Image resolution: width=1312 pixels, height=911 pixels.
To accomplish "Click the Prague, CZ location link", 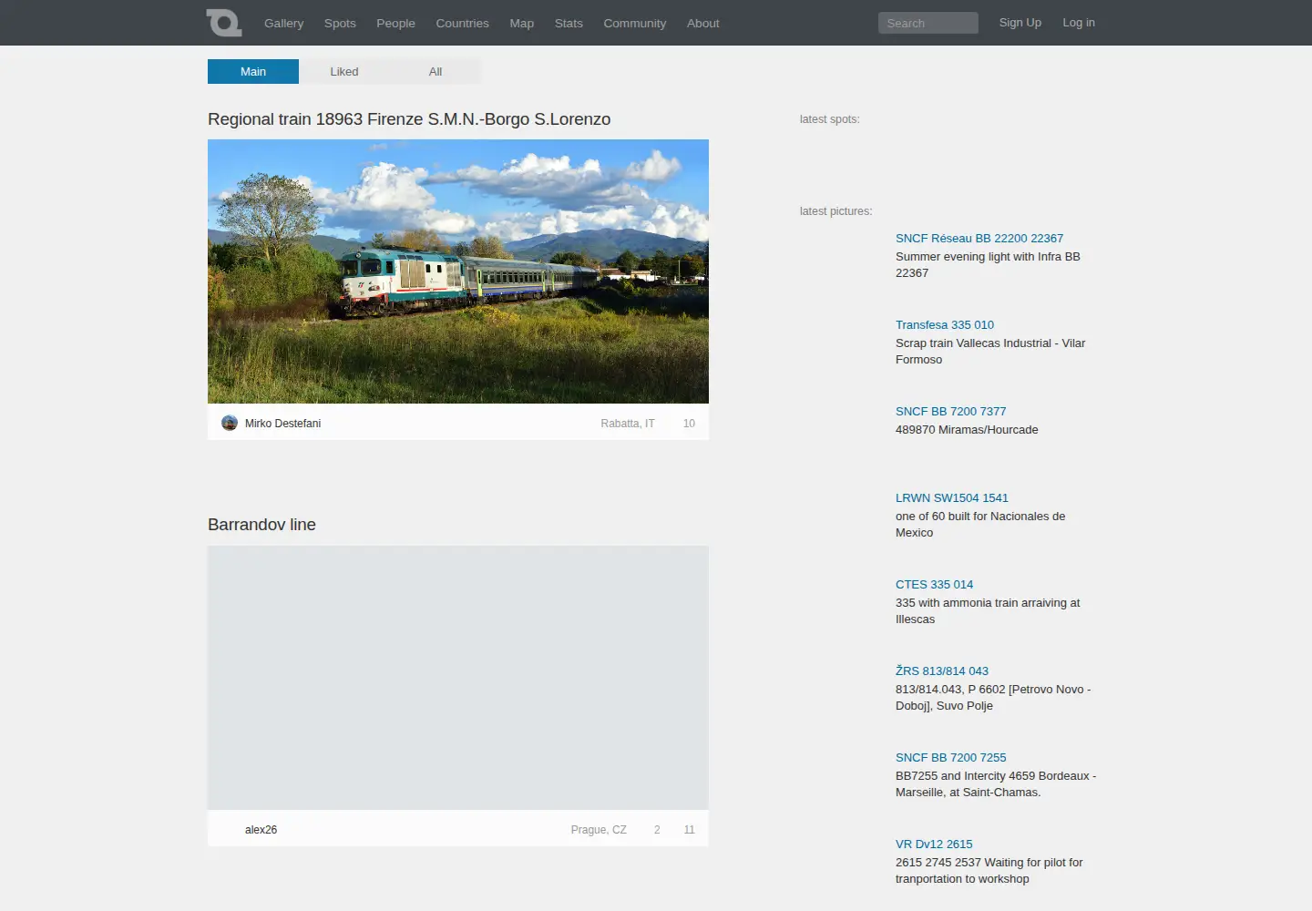I will [599, 830].
